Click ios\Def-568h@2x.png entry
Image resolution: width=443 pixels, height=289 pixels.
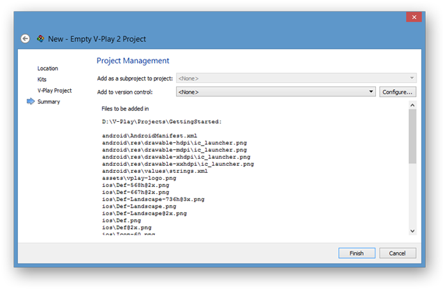(x=135, y=185)
